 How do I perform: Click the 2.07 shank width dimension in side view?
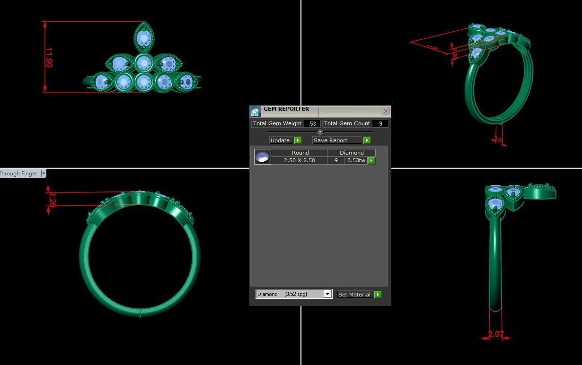[x=496, y=334]
